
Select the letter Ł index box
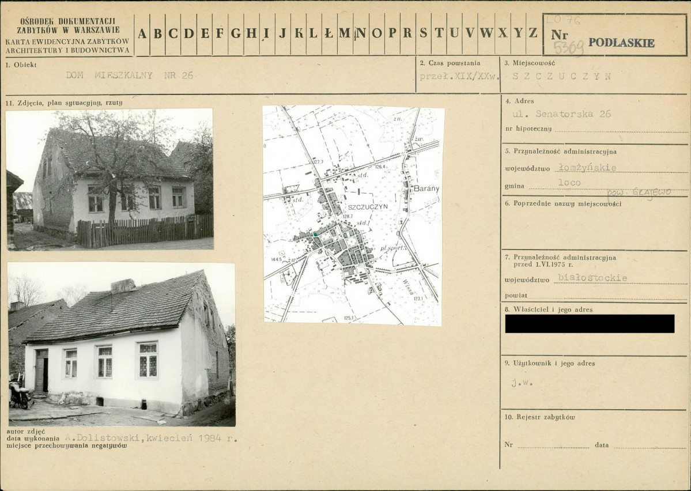coord(328,33)
